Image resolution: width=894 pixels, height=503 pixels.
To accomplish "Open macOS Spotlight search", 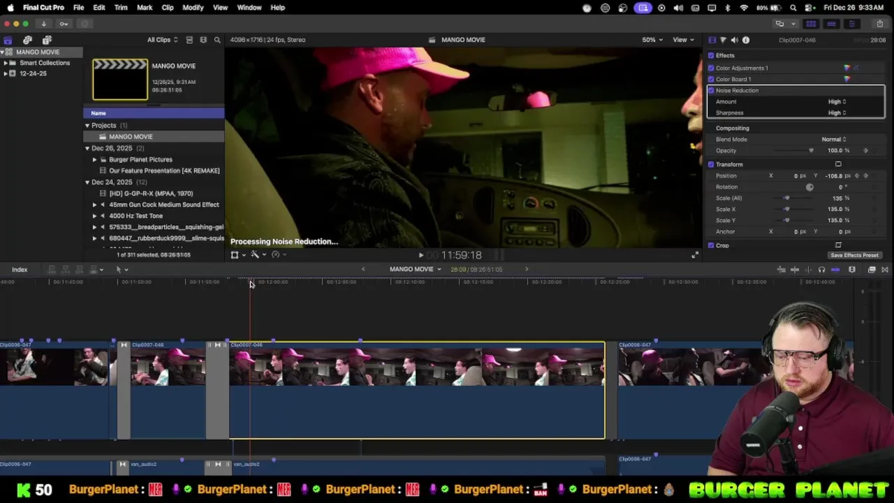I will (793, 8).
